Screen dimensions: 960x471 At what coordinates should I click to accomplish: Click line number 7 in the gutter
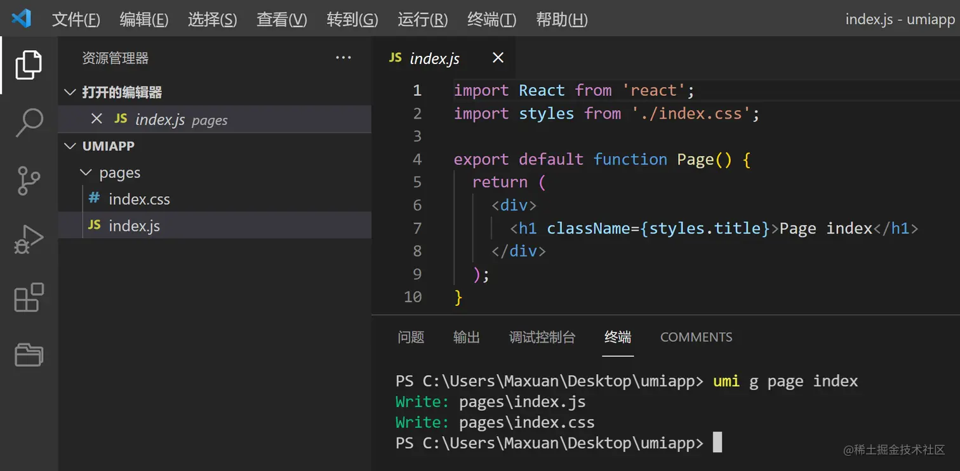pos(417,228)
